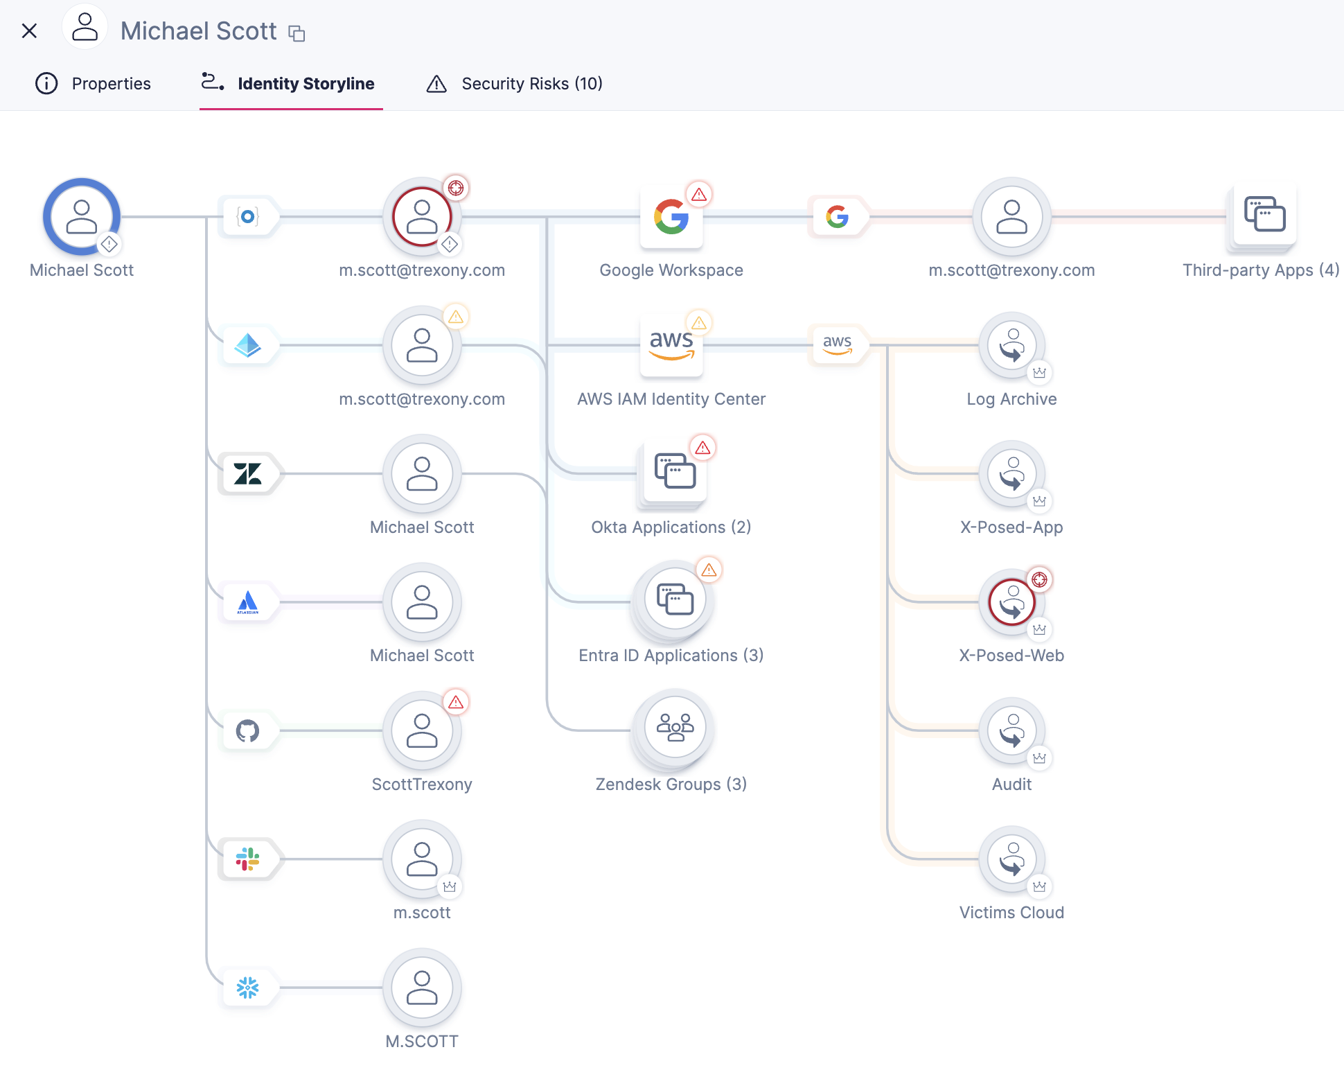
Task: Close the Michael Scott identity panel
Action: [29, 30]
